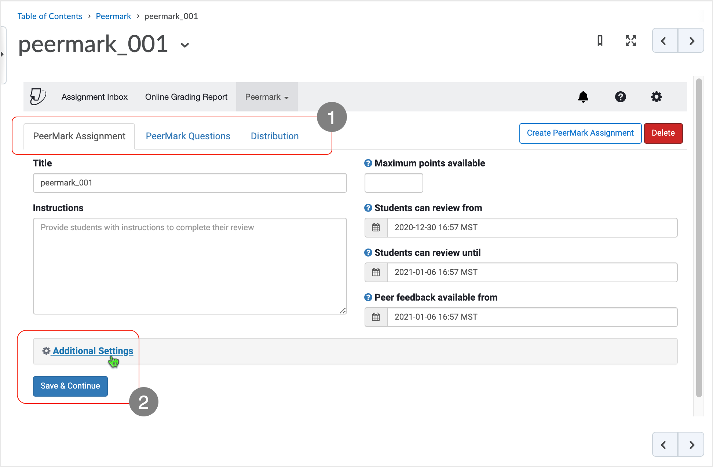713x467 pixels.
Task: Open calendar for Students can review until
Action: coord(376,272)
